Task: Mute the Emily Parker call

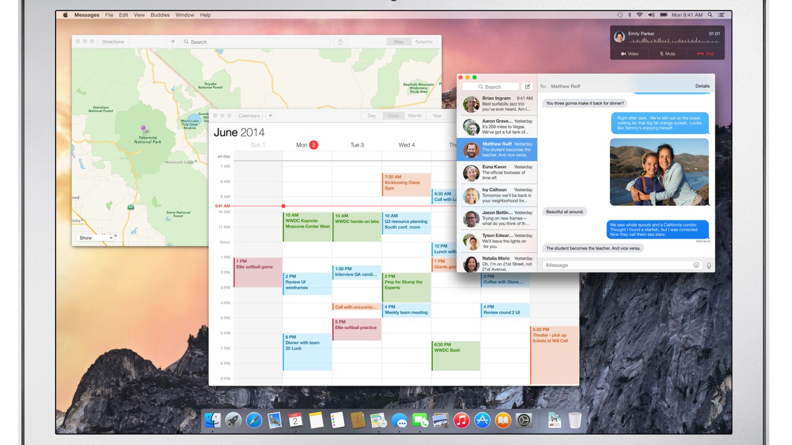Action: coord(667,54)
